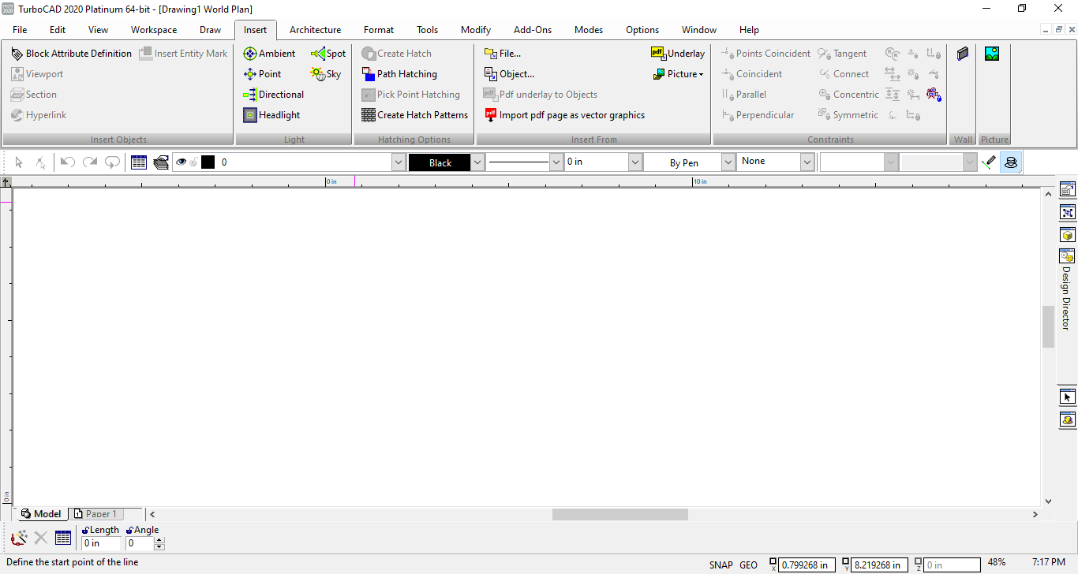Start the Path Hatching tool
Viewport: 1078px width, 574px height.
coord(399,74)
